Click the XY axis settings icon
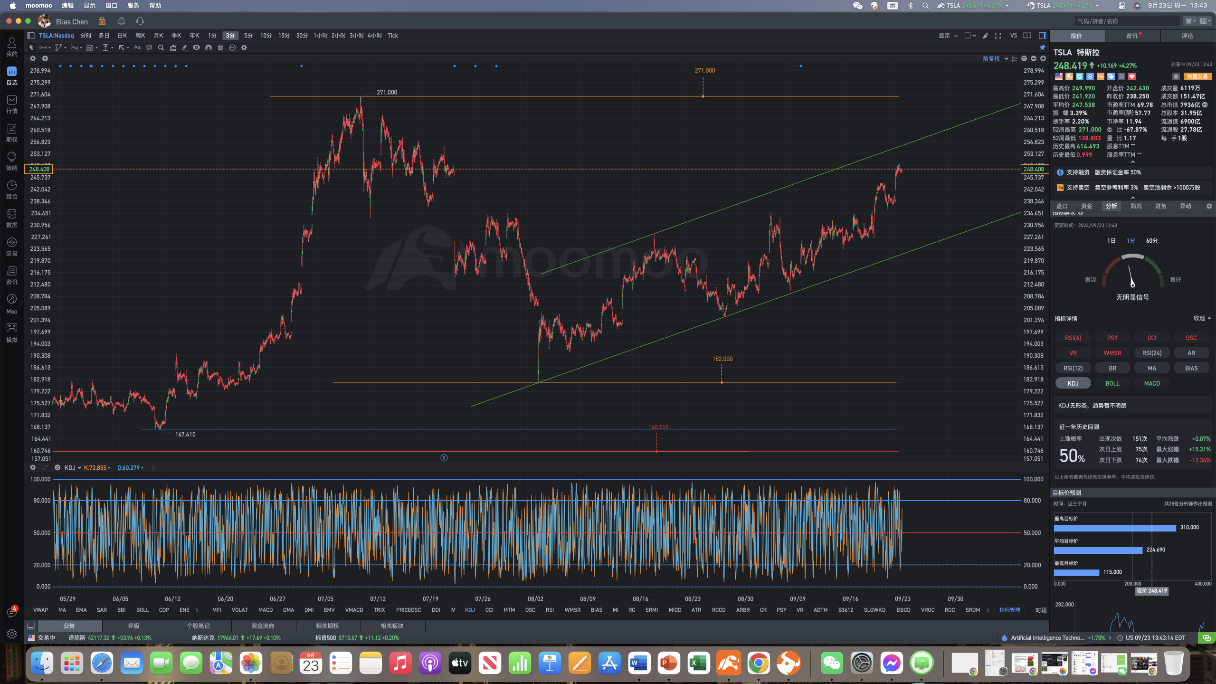 pyautogui.click(x=1015, y=58)
